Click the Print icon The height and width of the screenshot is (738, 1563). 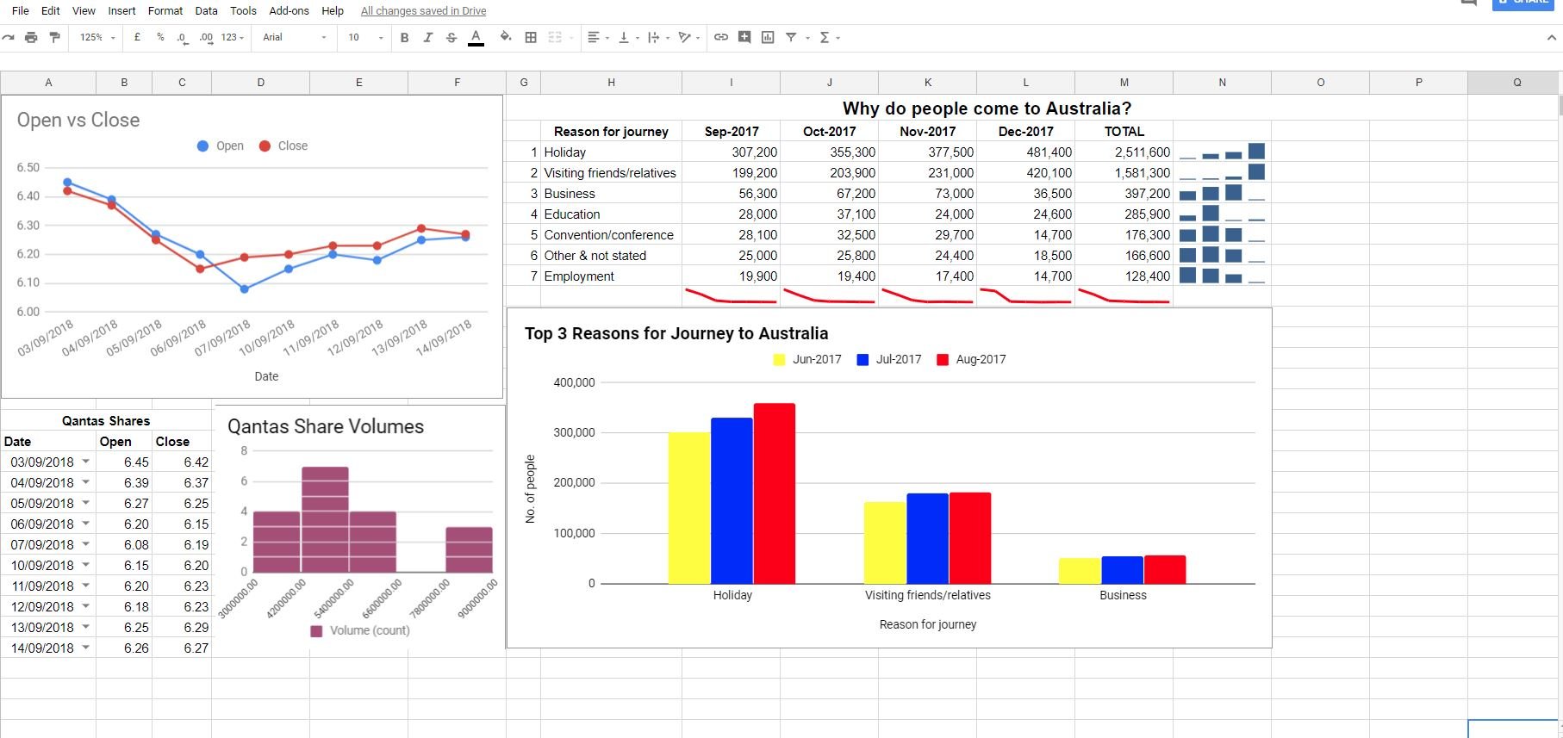click(x=31, y=37)
